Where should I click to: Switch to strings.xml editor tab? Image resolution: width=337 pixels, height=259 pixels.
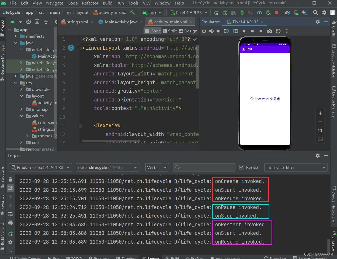coord(77,22)
